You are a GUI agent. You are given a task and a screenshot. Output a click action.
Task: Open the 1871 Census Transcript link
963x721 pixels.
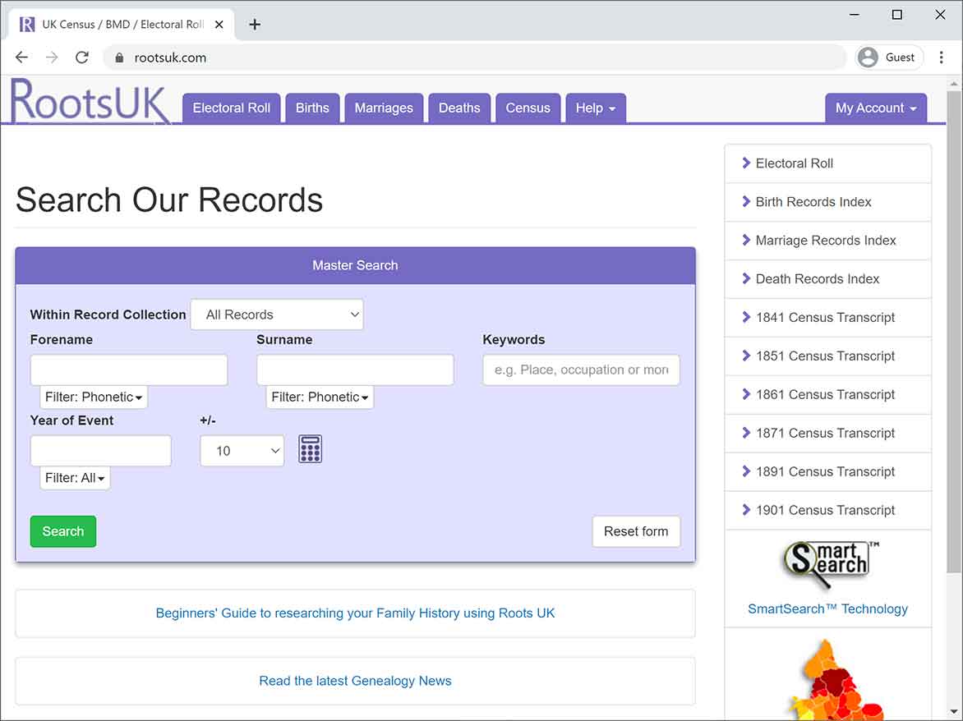(828, 434)
